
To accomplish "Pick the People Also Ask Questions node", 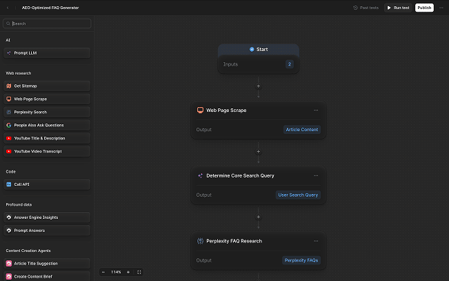I will [47, 125].
